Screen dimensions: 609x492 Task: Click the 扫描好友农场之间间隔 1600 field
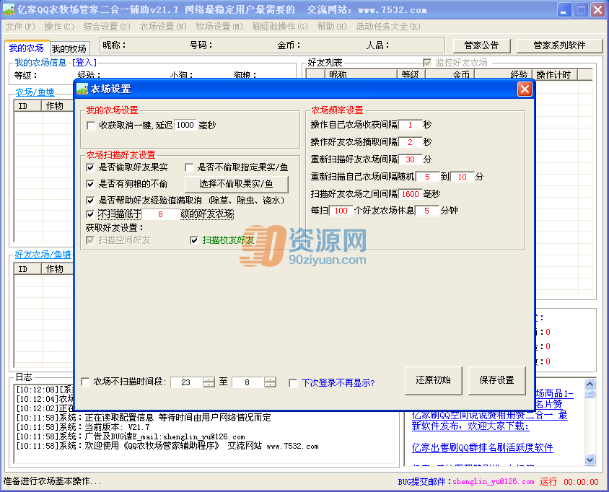coord(410,194)
